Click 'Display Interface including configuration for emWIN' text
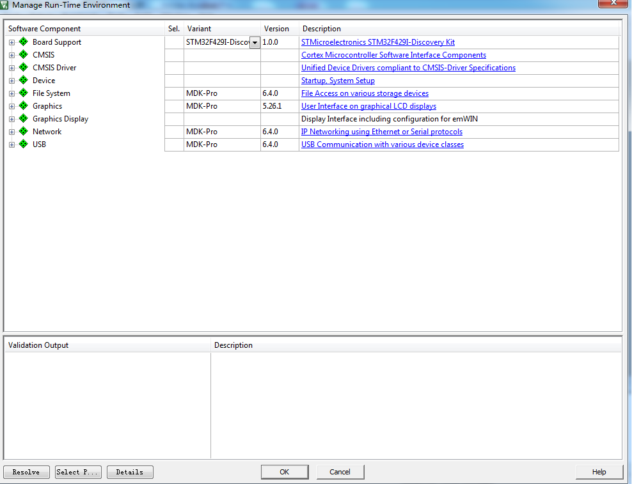The height and width of the screenshot is (484, 632). click(390, 119)
